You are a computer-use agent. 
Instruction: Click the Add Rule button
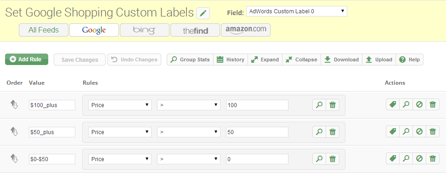tap(27, 60)
